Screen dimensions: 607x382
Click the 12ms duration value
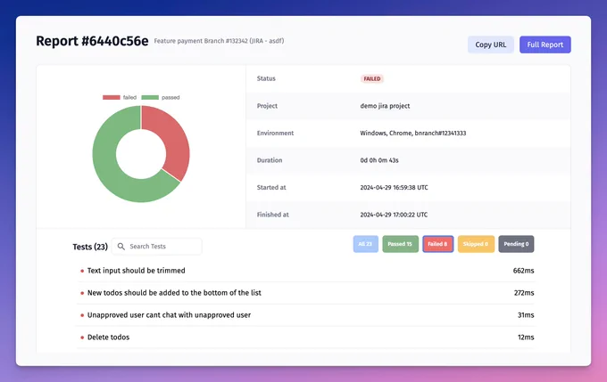(x=526, y=337)
